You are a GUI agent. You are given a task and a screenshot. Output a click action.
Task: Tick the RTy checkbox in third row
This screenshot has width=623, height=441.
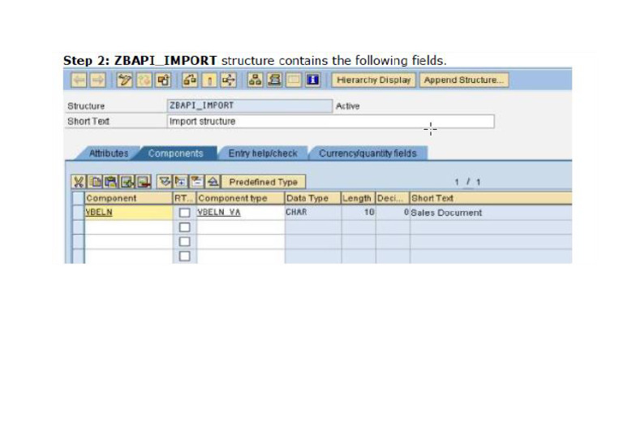(184, 242)
